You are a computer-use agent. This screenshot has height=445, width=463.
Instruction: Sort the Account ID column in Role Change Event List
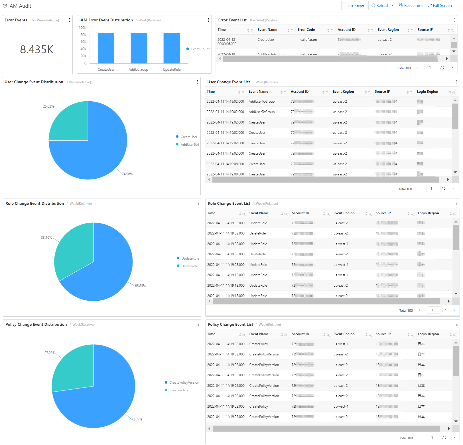point(324,213)
